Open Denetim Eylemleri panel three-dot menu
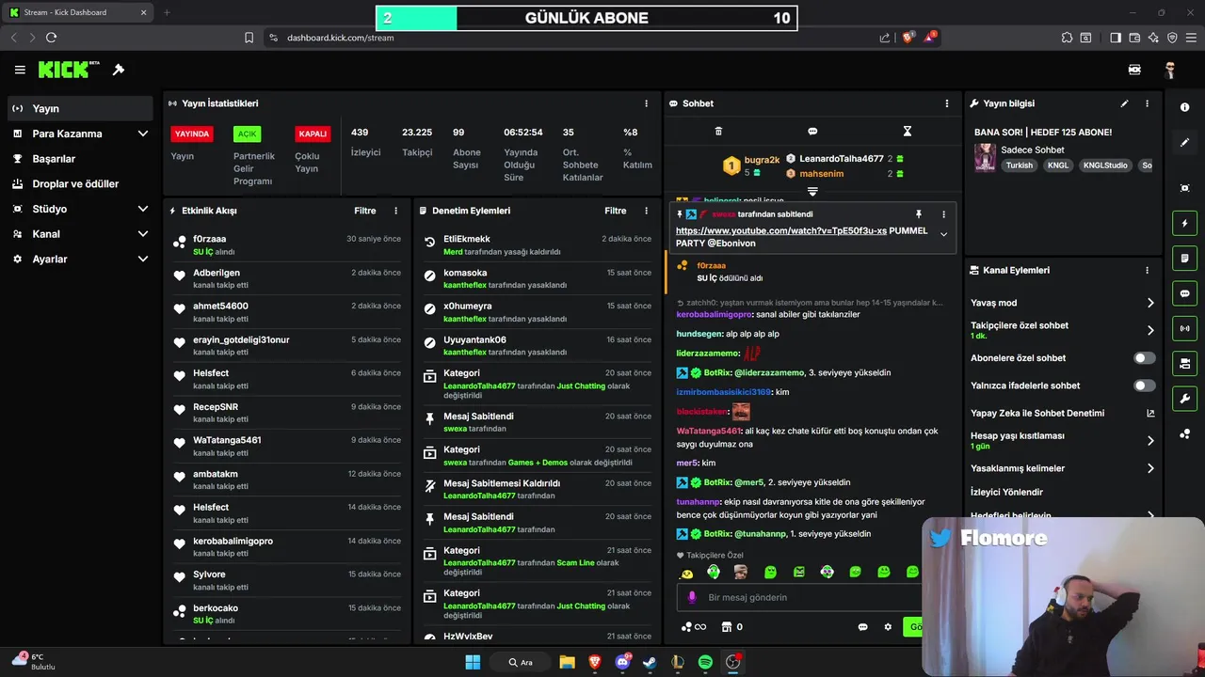This screenshot has width=1205, height=677. [646, 211]
